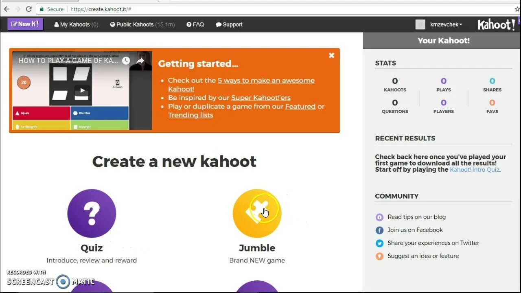The width and height of the screenshot is (521, 293).
Task: Click the Favs stat count
Action: click(x=492, y=103)
